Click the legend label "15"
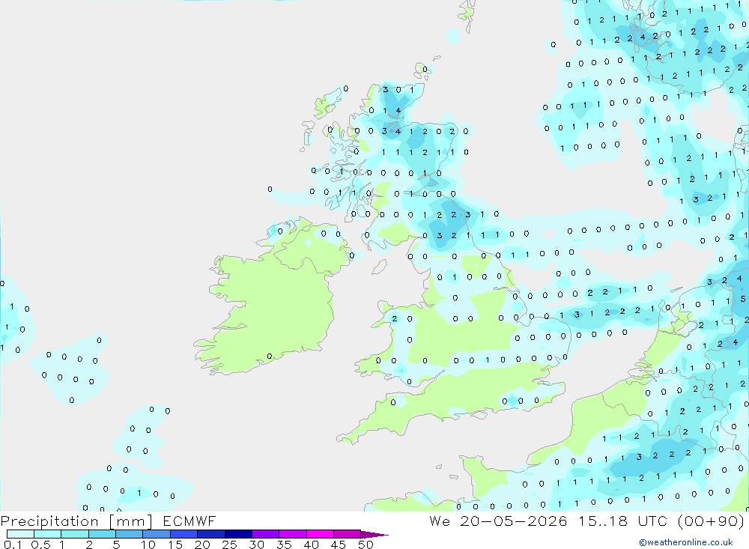This screenshot has width=749, height=549. pyautogui.click(x=175, y=545)
